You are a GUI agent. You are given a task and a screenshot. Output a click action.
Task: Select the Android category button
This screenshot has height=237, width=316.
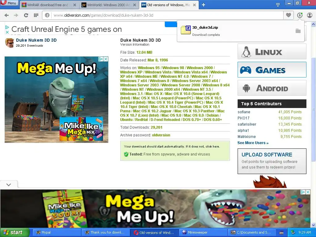(272, 88)
